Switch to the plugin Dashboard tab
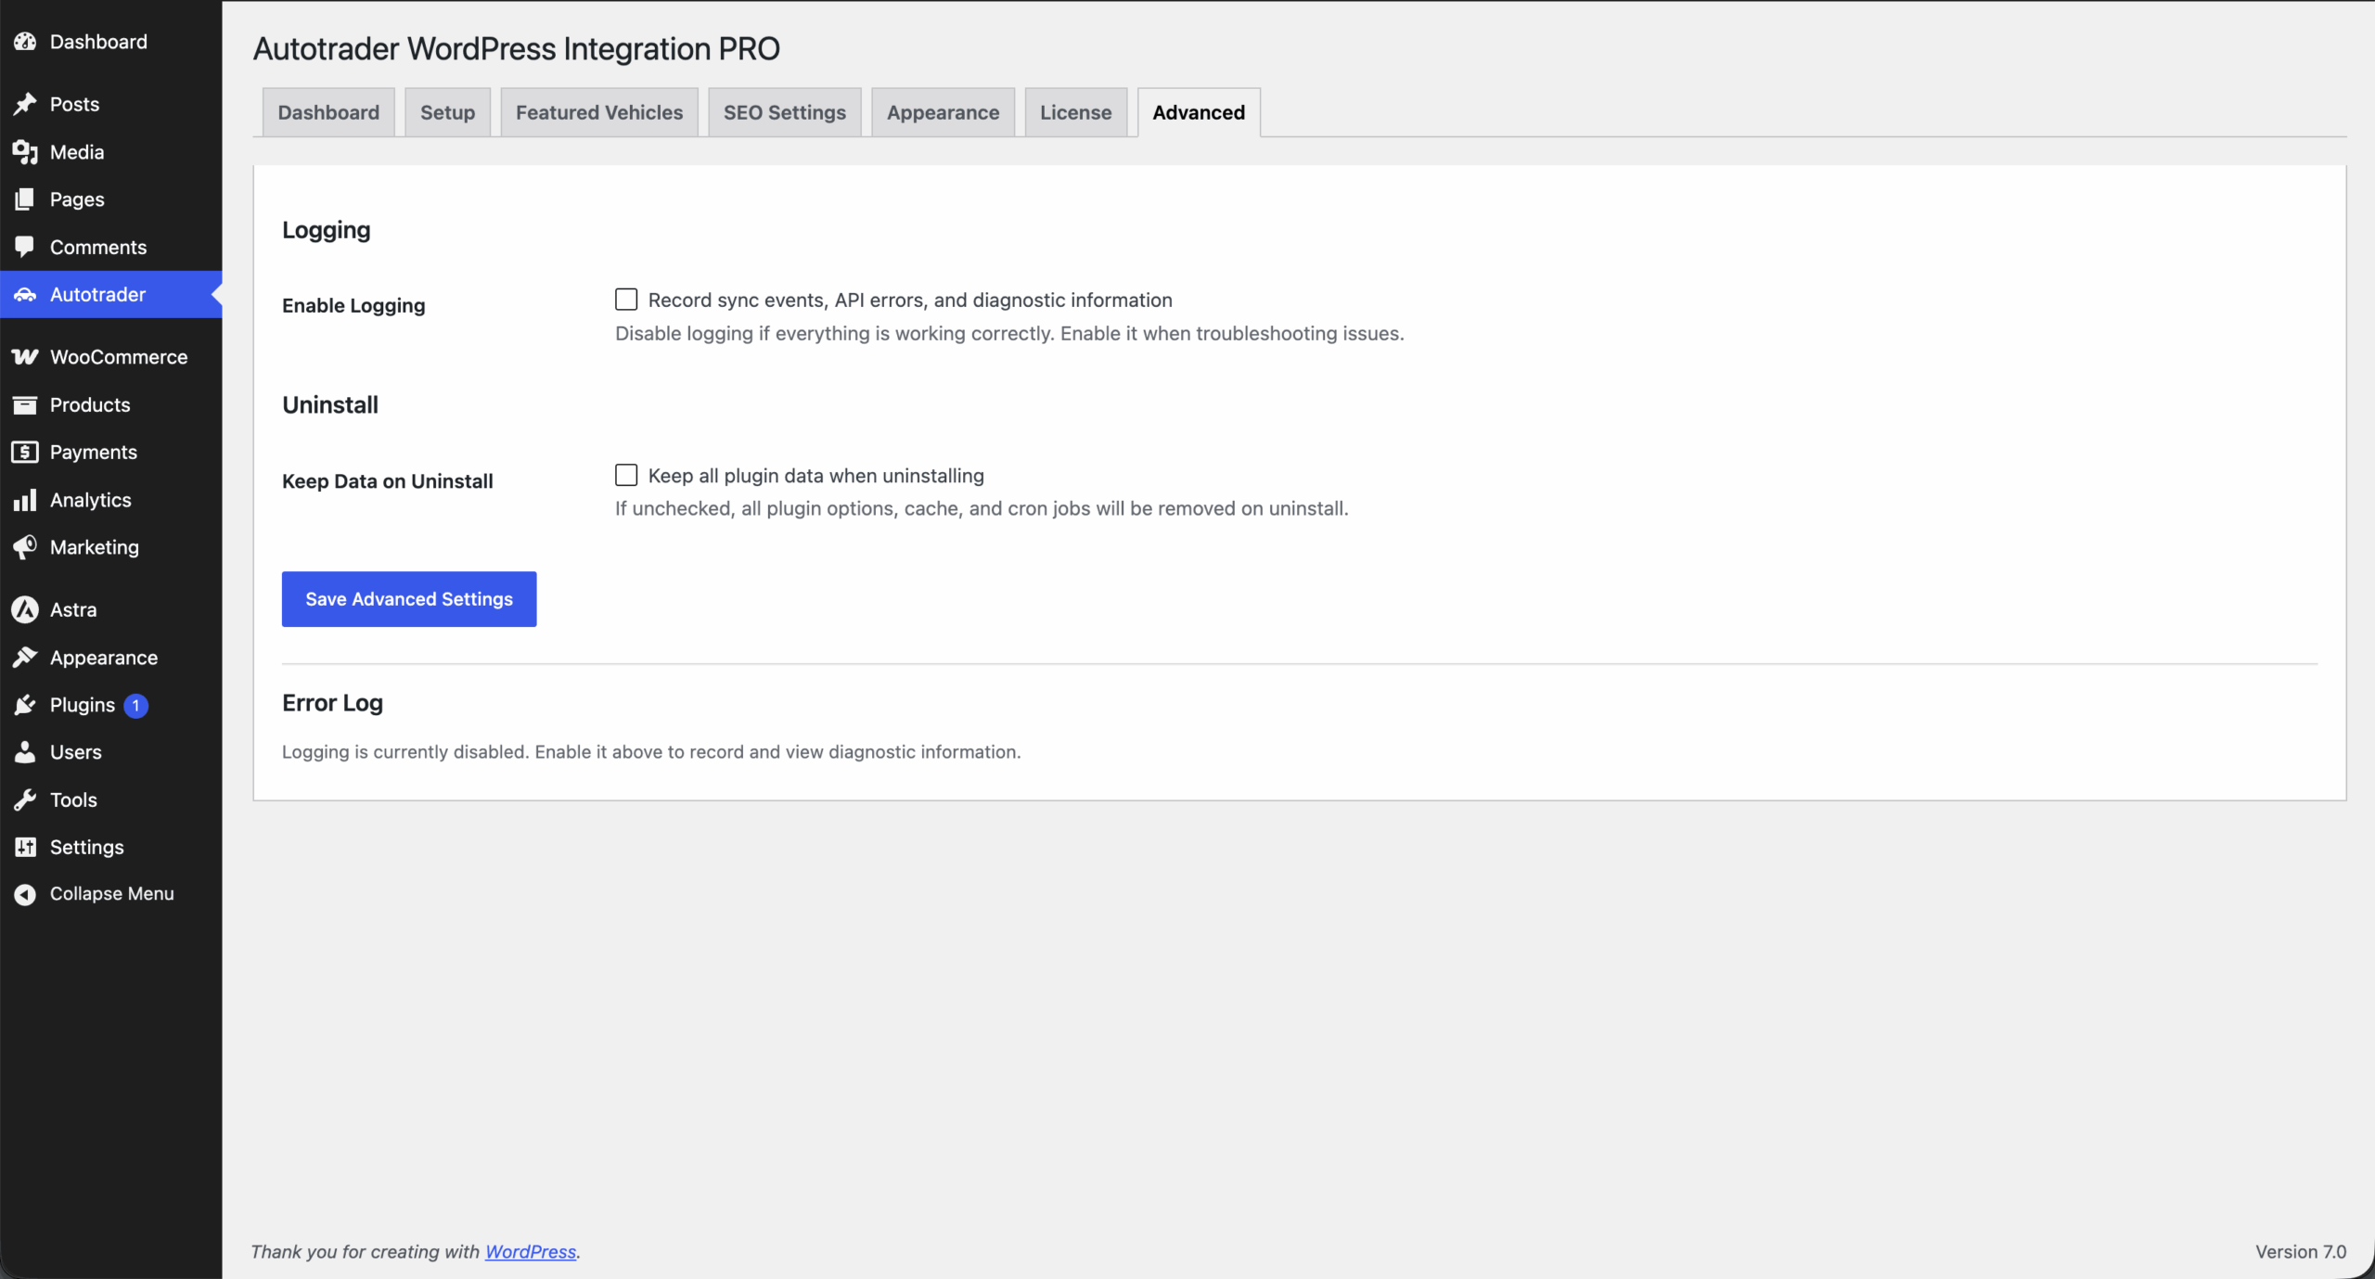The height and width of the screenshot is (1279, 2375). tap(328, 112)
